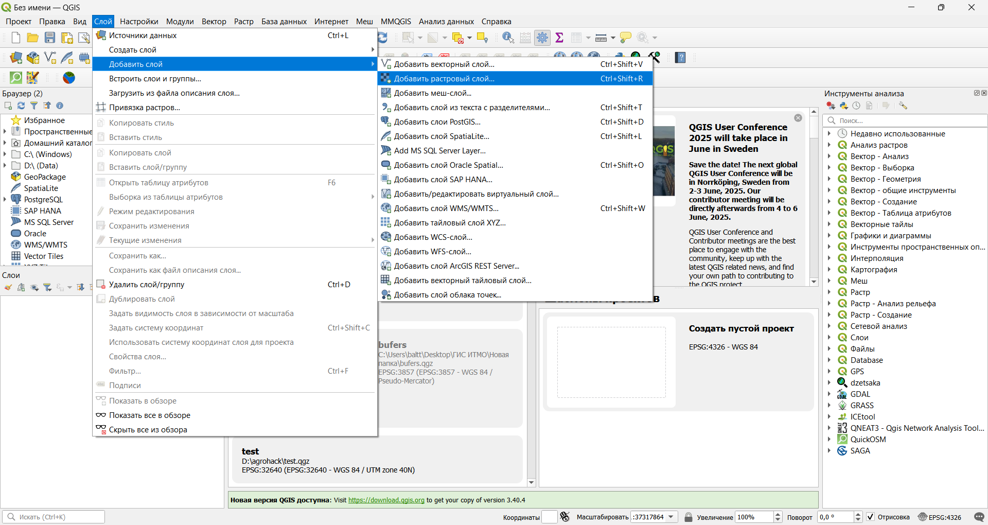
Task: Refresh the Browser panel
Action: [x=21, y=106]
